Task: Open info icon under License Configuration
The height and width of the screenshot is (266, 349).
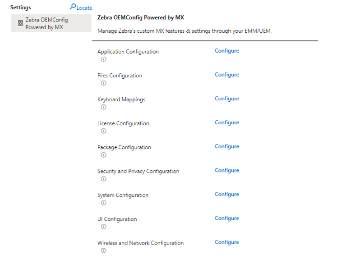Action: (x=103, y=131)
